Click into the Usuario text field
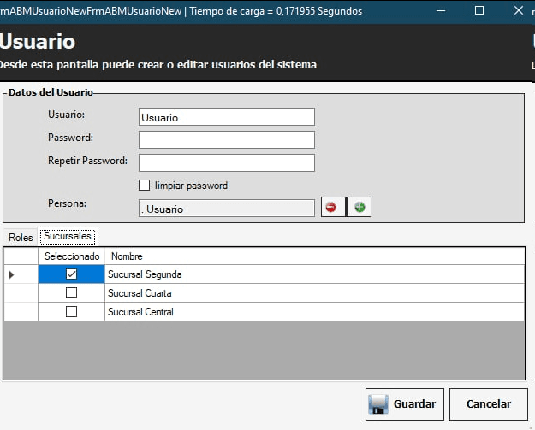535x430 pixels. tap(226, 117)
